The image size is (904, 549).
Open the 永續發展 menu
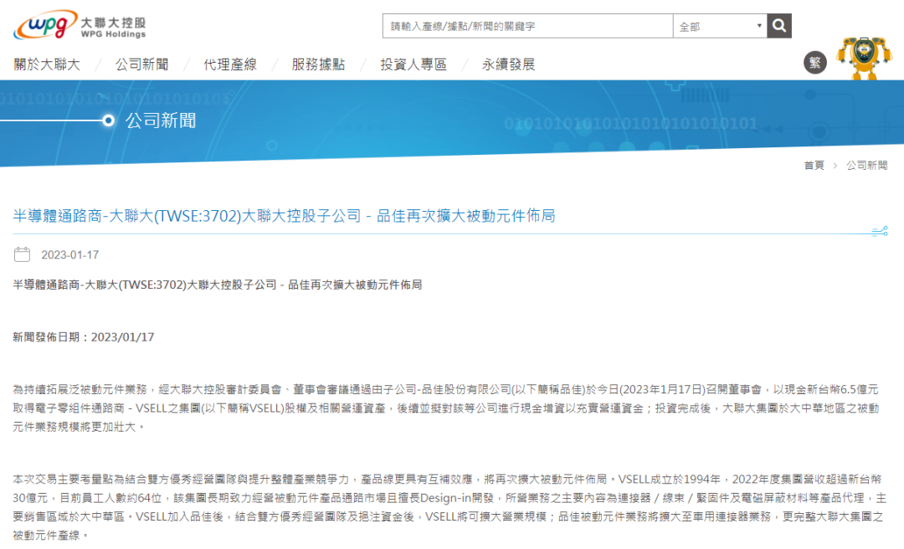[x=509, y=64]
